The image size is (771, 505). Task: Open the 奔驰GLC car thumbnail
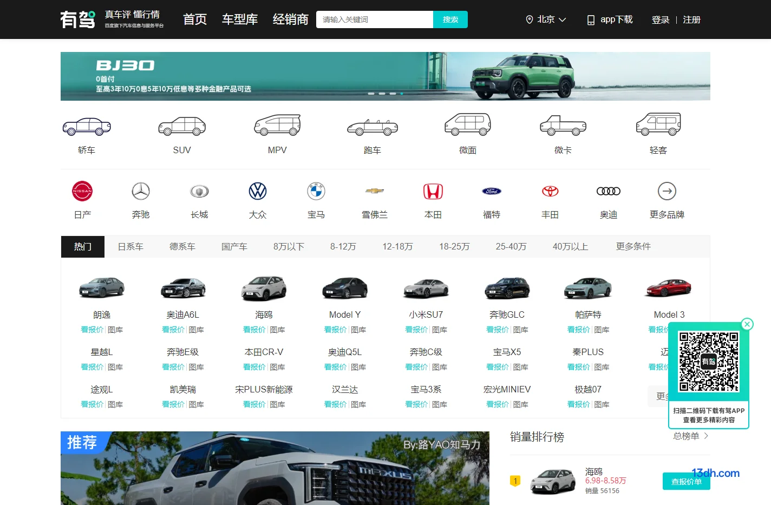[x=507, y=288]
